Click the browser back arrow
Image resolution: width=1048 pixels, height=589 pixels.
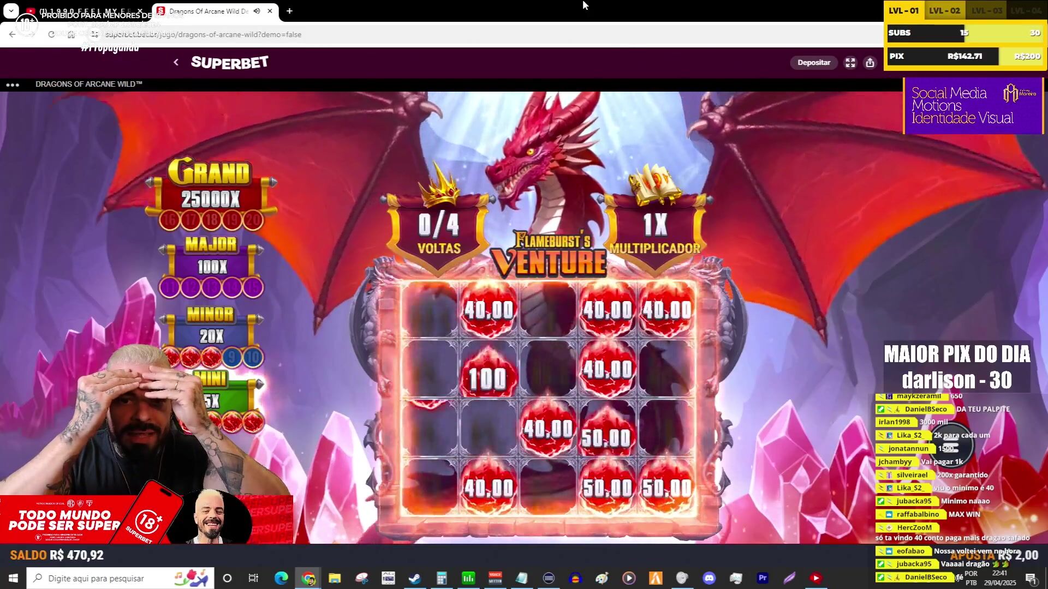point(13,34)
